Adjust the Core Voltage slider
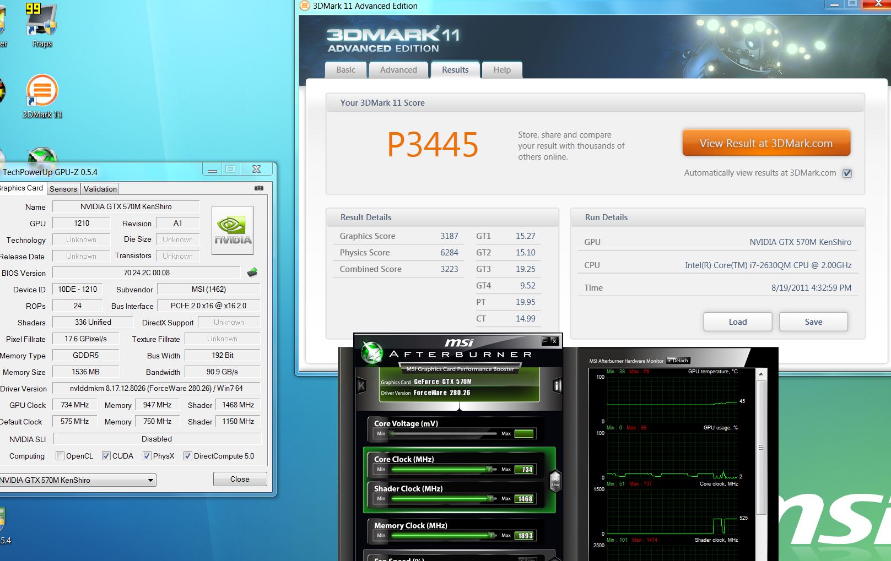This screenshot has width=891, height=561. [x=444, y=434]
